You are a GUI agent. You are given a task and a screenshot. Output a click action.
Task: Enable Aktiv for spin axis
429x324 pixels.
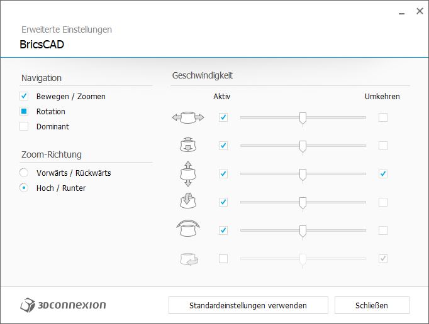[x=223, y=259]
